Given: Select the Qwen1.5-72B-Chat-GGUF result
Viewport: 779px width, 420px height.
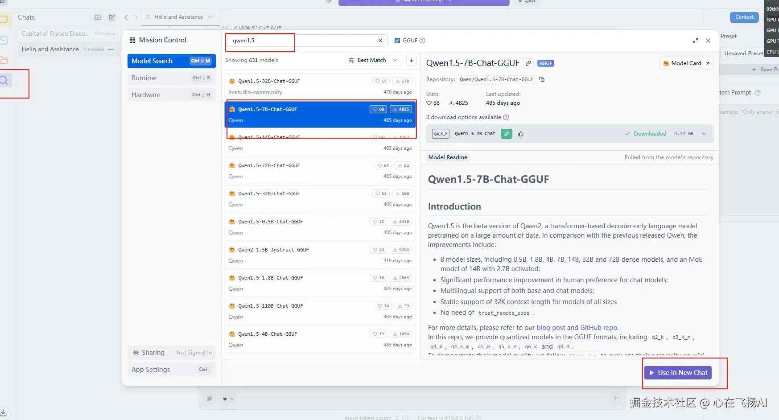Looking at the screenshot, I should pos(320,171).
